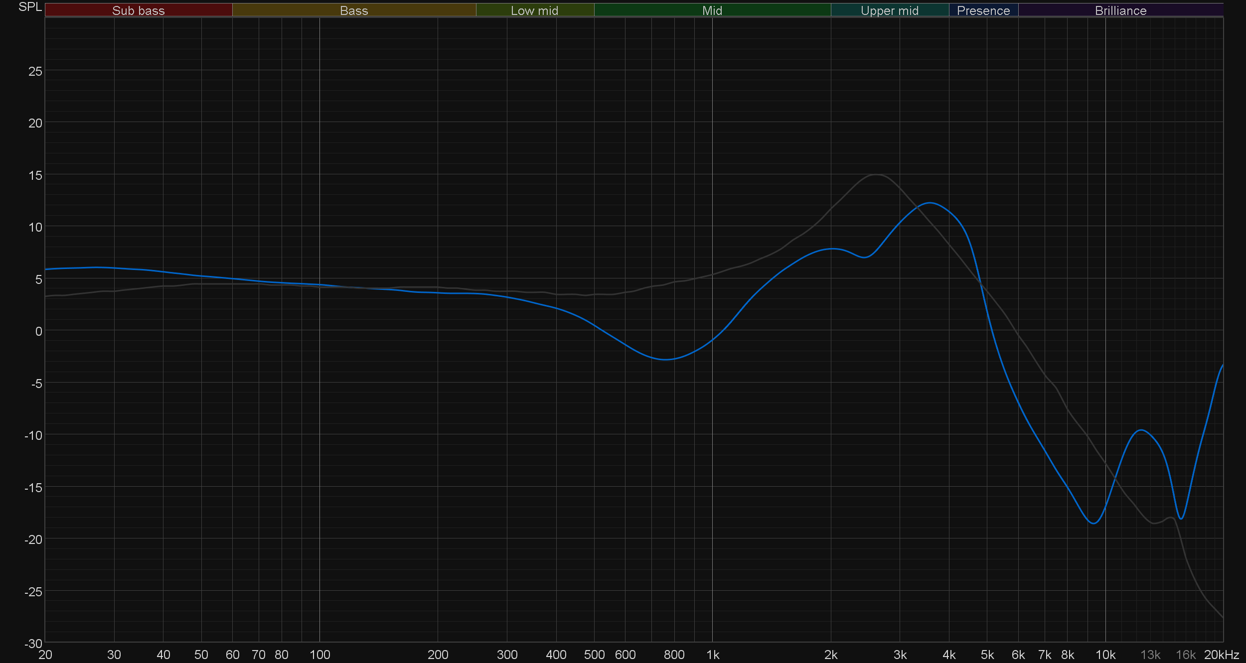This screenshot has width=1246, height=663.
Task: Click the 1k frequency axis label
Action: 712,655
